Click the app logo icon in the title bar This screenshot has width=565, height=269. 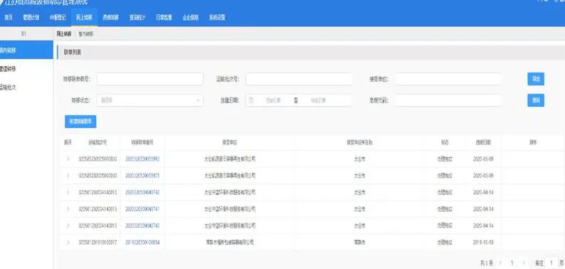click(x=2, y=1)
